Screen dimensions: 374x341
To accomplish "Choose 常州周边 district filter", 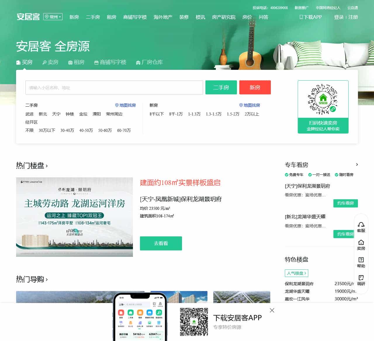I will point(114,114).
